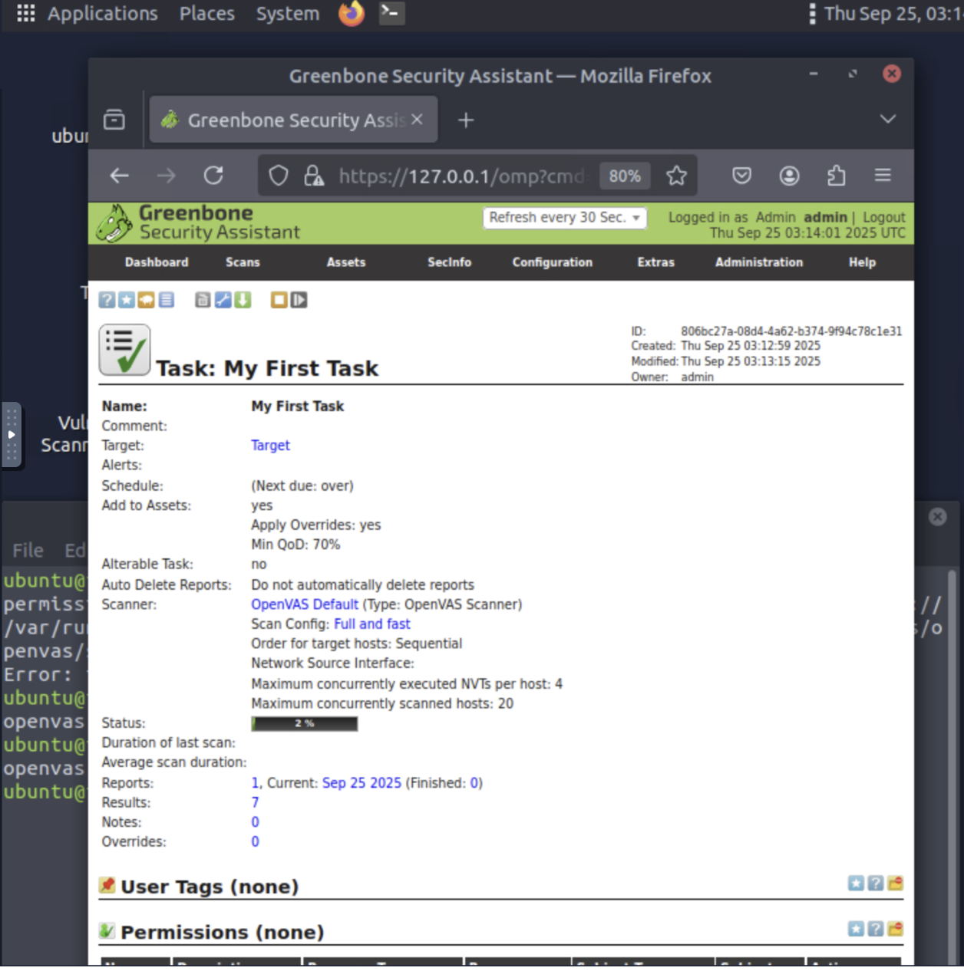The height and width of the screenshot is (971, 964).
Task: Open the Firefox account icon
Action: [x=789, y=176]
